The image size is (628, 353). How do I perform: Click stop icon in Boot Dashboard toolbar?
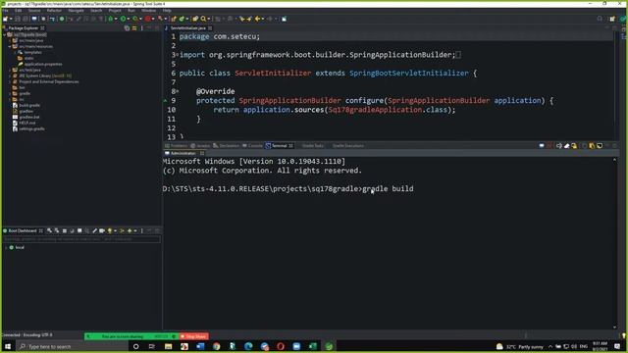pos(65,231)
